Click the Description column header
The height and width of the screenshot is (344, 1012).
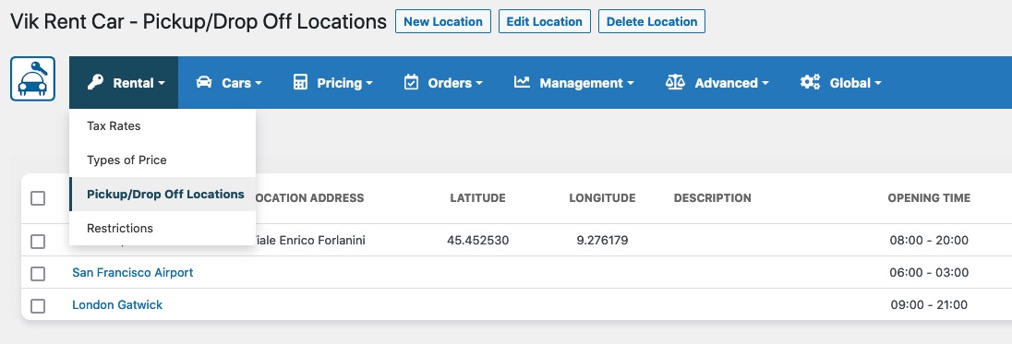tap(713, 198)
